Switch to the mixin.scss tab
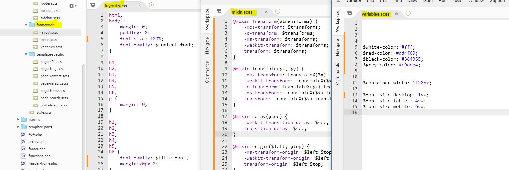This screenshot has width=509, height=170. pyautogui.click(x=242, y=12)
